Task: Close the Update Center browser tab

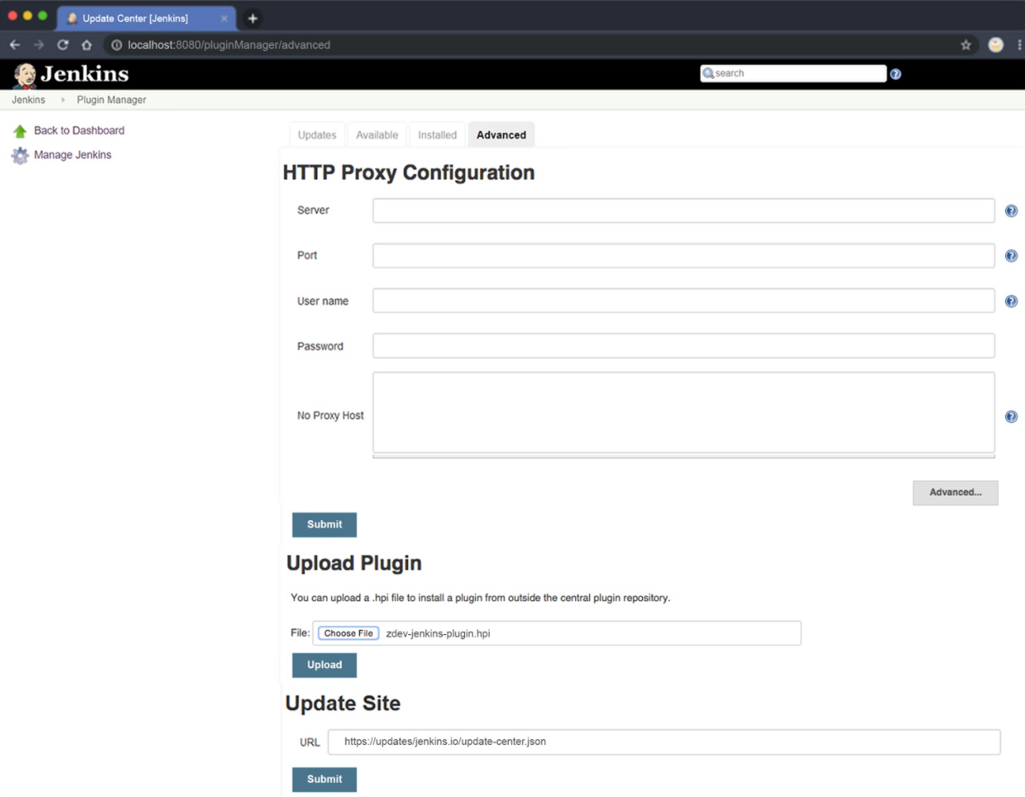Action: tap(224, 18)
